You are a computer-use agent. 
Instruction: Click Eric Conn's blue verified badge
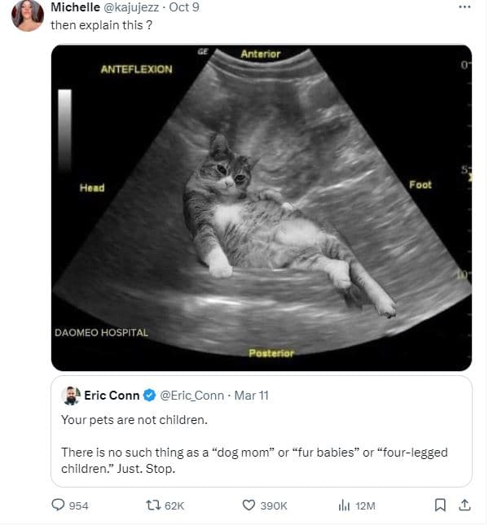149,396
